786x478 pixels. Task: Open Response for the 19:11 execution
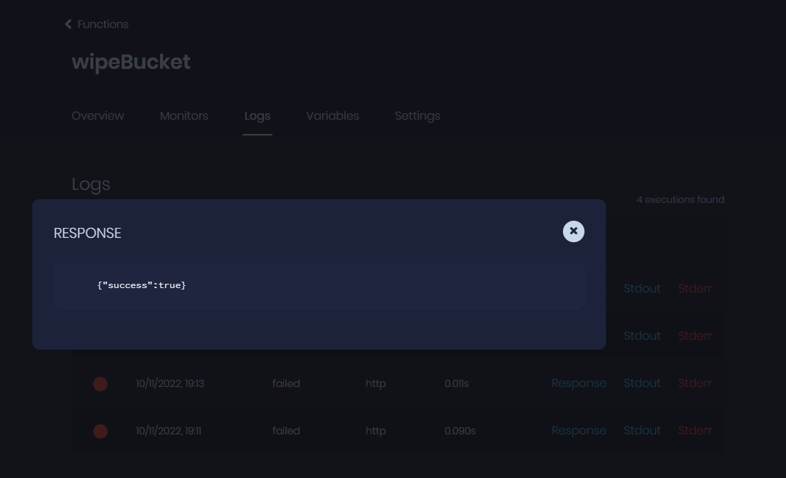click(x=579, y=431)
